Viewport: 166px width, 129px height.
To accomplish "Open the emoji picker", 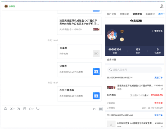I will point(6,109).
